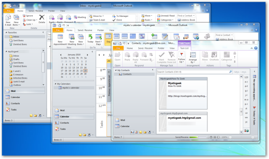Open New Items dropdown in calendar window

(x=81, y=40)
